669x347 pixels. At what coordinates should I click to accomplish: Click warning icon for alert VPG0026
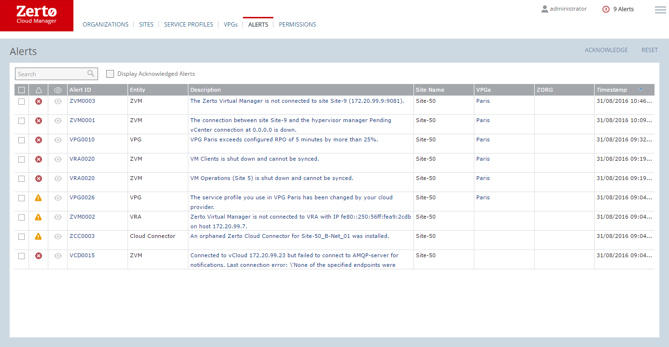pos(39,198)
